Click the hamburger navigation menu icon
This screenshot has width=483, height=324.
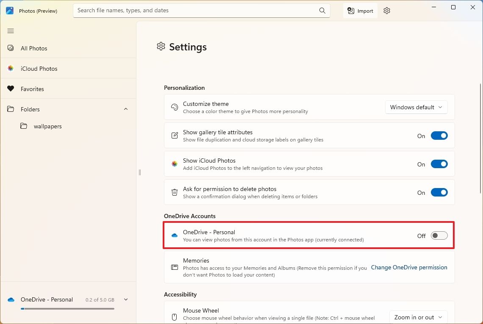point(11,31)
